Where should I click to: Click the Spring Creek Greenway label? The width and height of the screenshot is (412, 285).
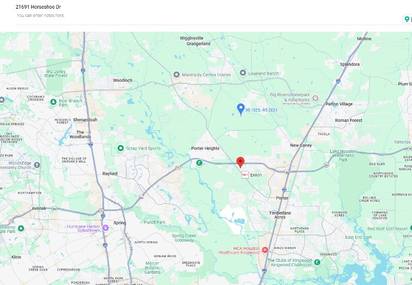point(184,238)
